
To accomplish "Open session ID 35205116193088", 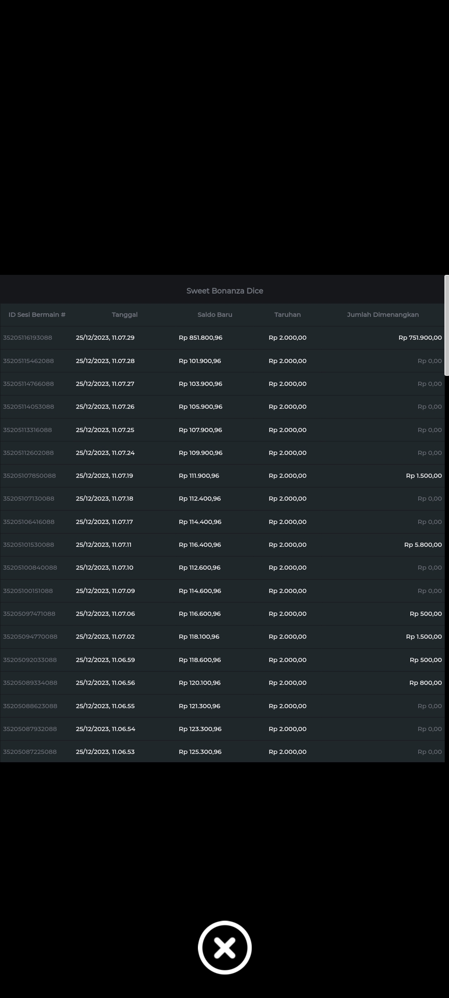I will point(27,338).
